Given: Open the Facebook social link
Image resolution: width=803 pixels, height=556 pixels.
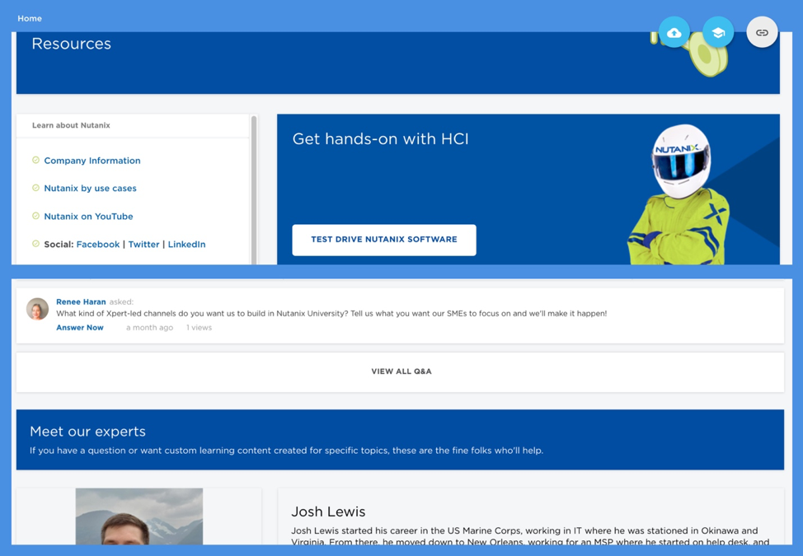Looking at the screenshot, I should pyautogui.click(x=98, y=245).
